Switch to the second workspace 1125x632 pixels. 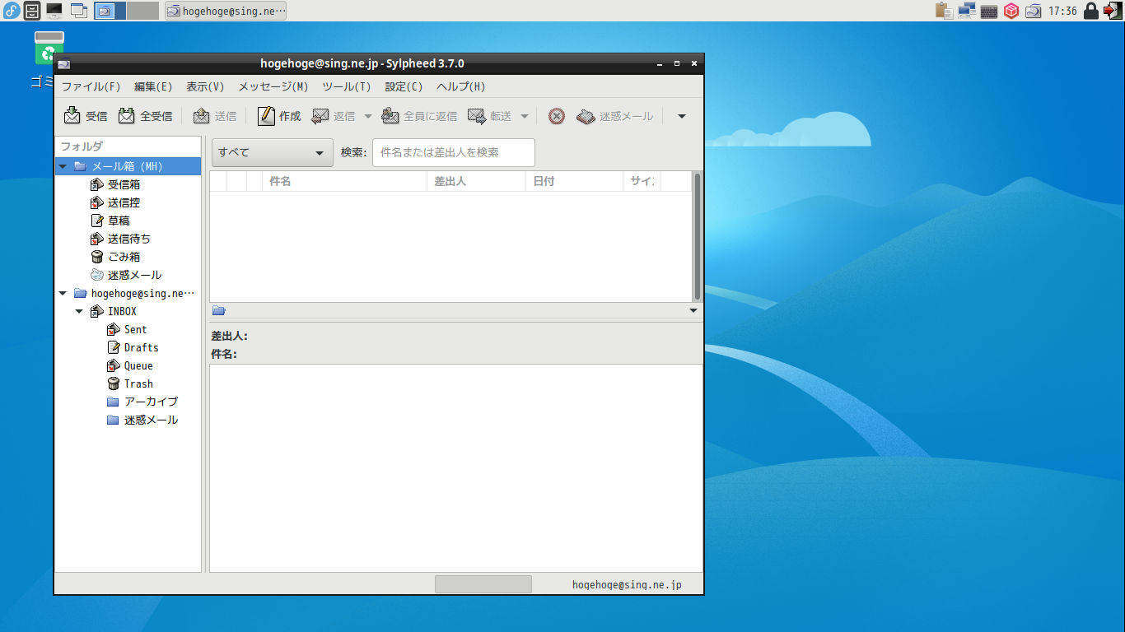(x=143, y=11)
